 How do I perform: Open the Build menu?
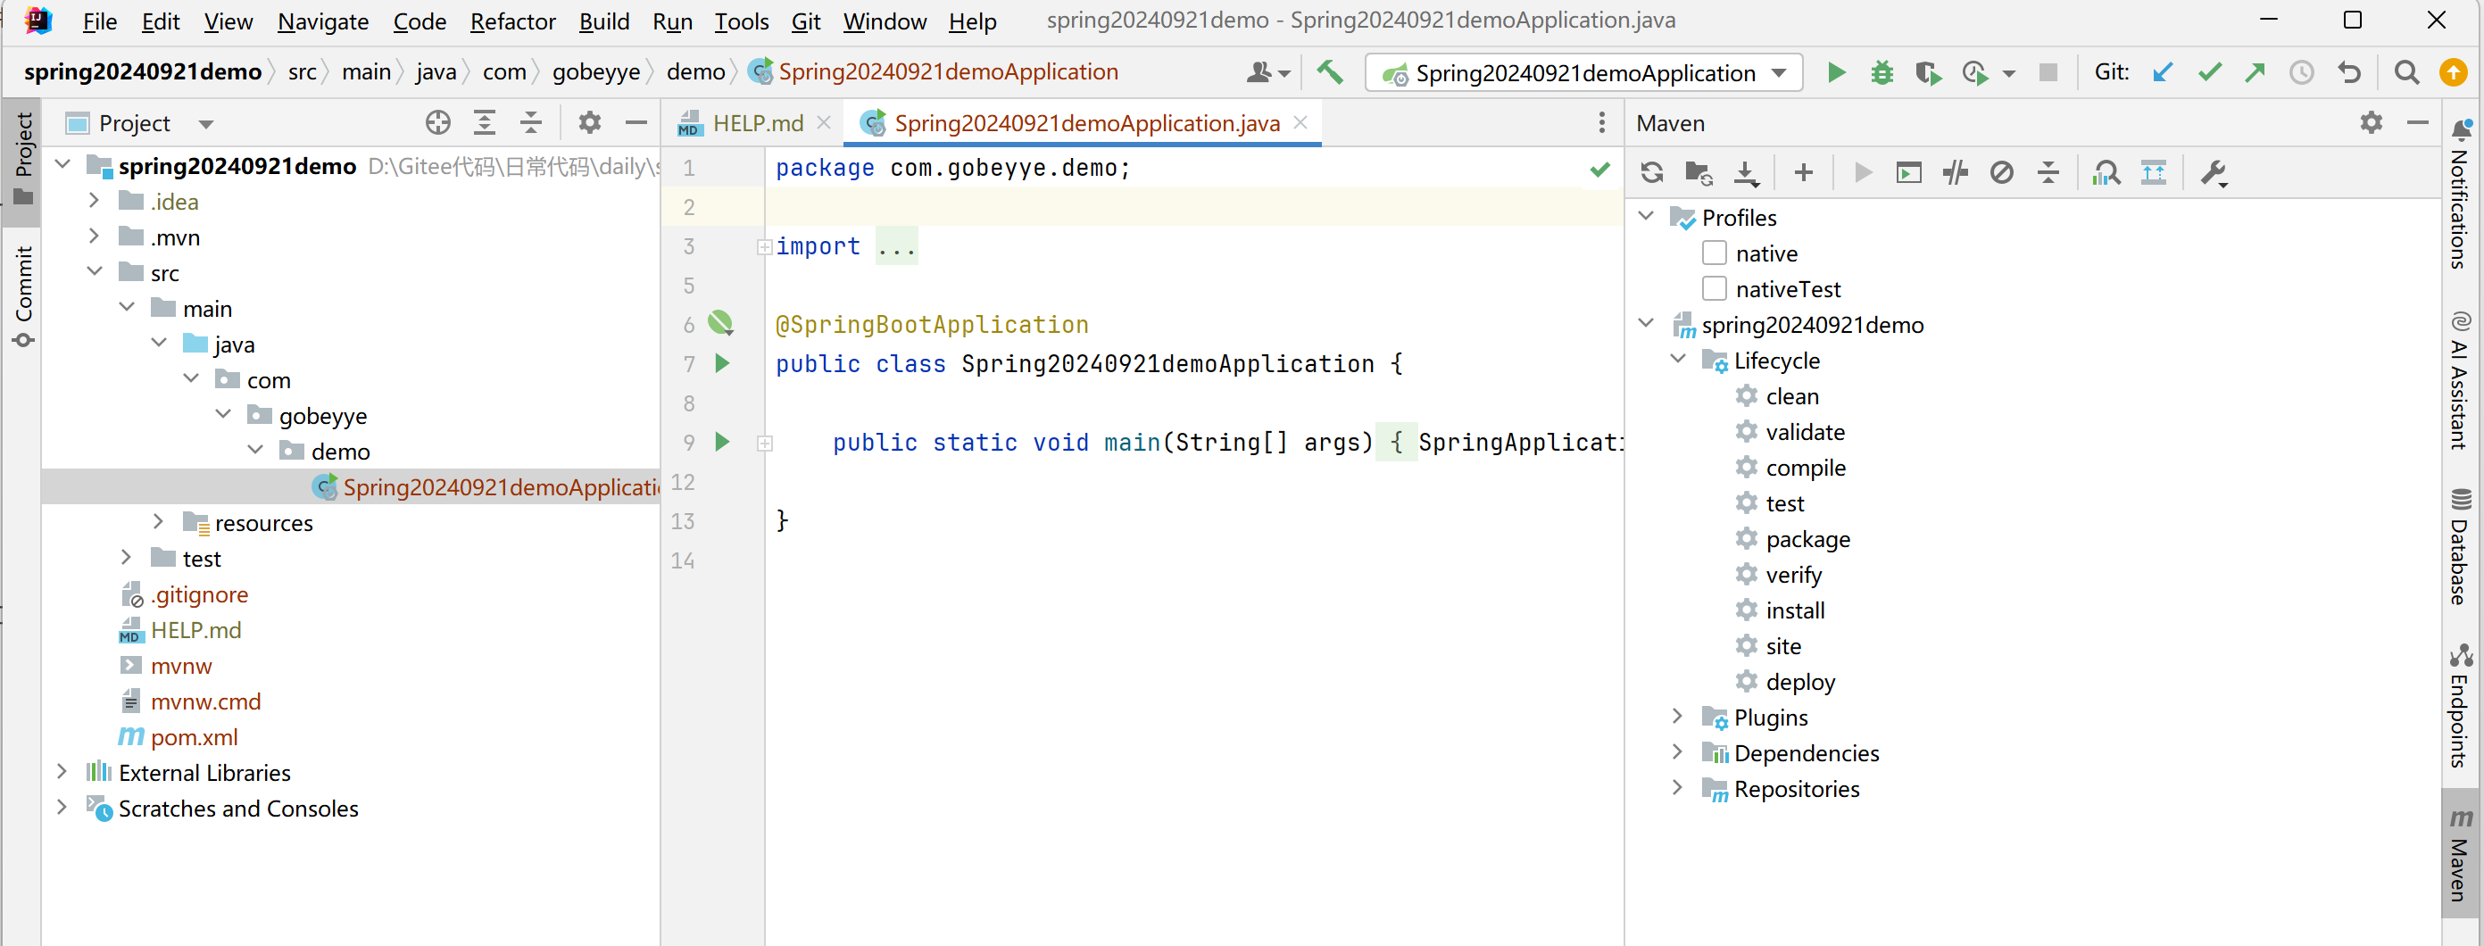tap(603, 21)
